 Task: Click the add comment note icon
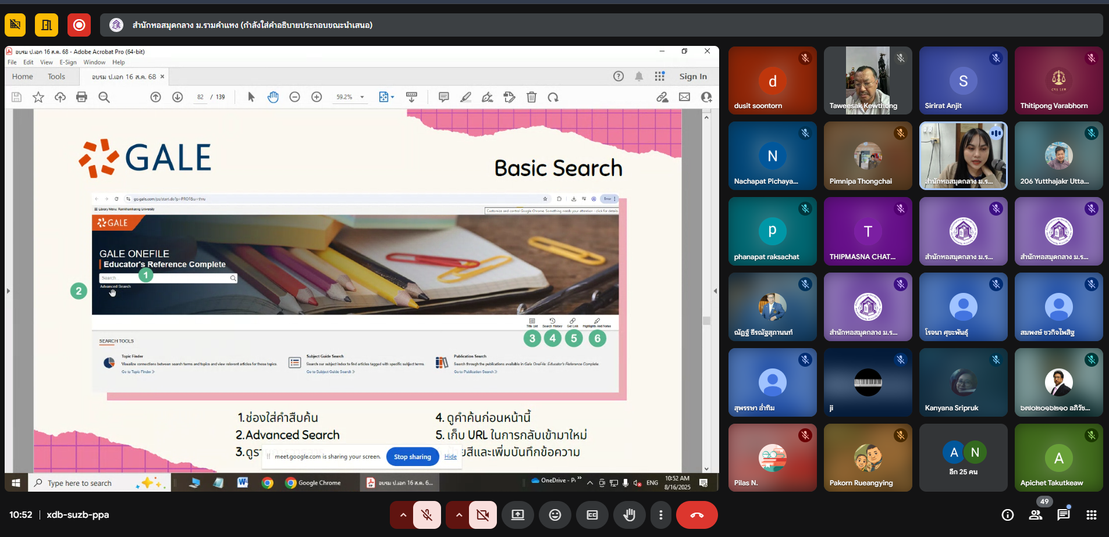point(444,97)
